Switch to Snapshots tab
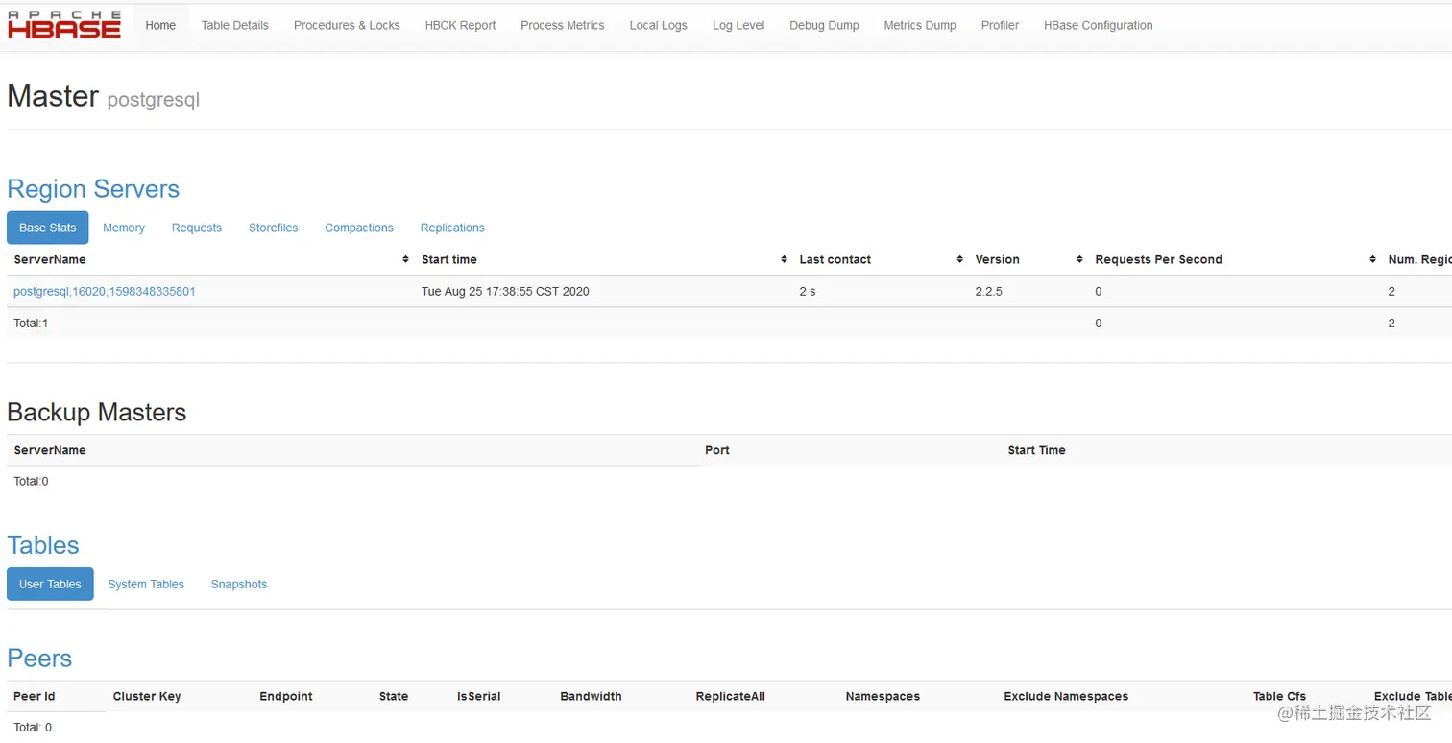The image size is (1452, 743). tap(239, 584)
